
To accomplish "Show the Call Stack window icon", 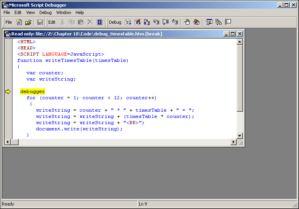I will (218, 22).
